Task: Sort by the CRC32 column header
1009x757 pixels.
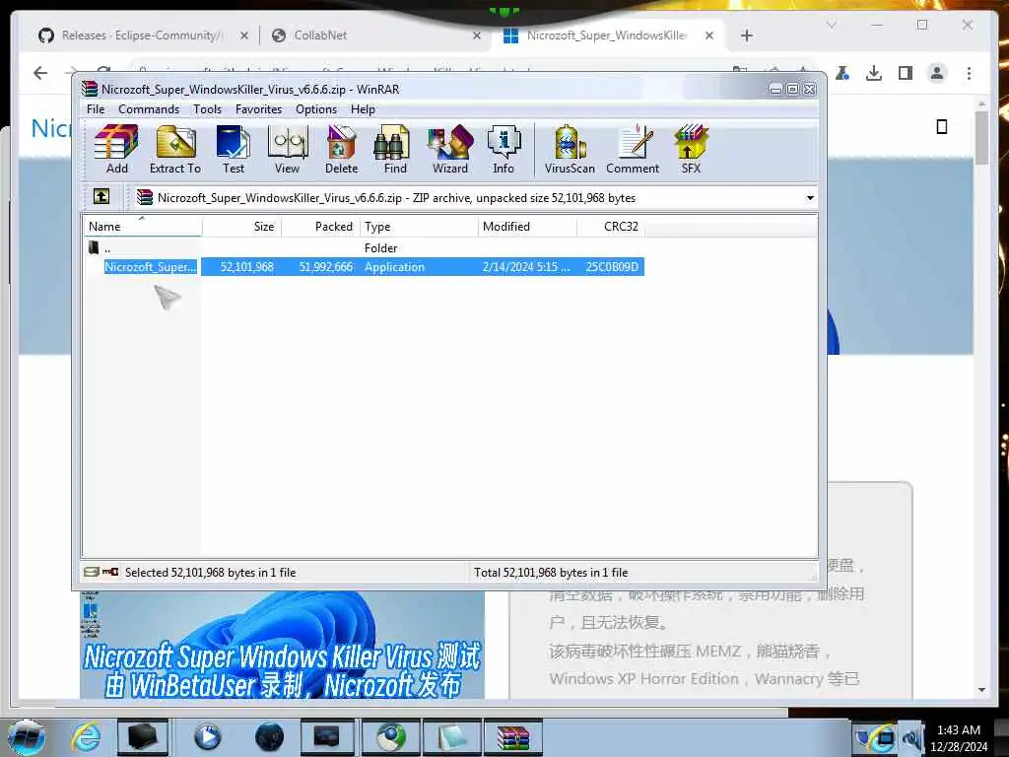Action: coord(611,227)
